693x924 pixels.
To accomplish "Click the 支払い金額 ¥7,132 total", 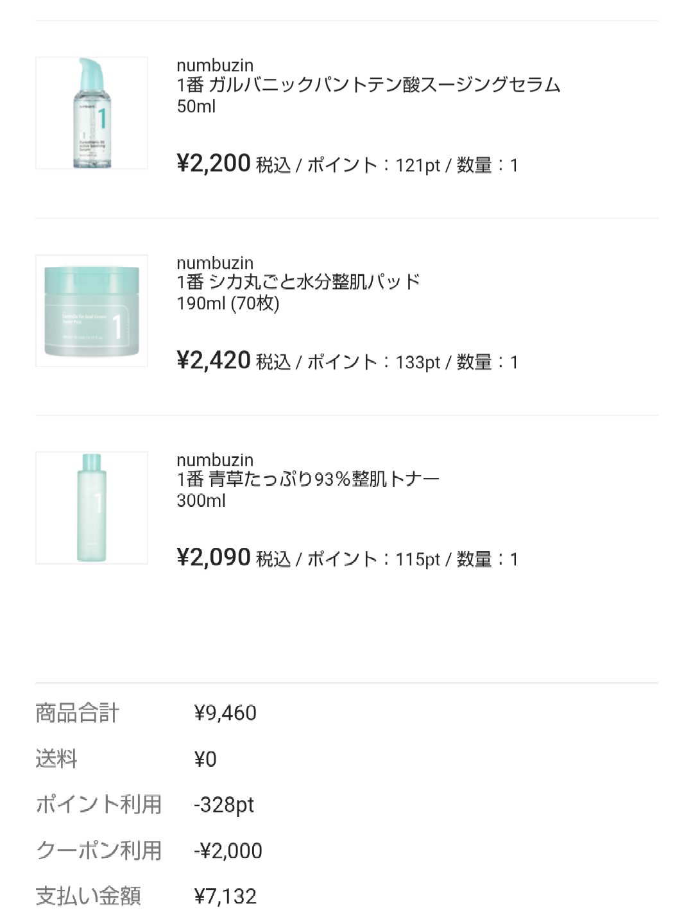I will coord(225,896).
